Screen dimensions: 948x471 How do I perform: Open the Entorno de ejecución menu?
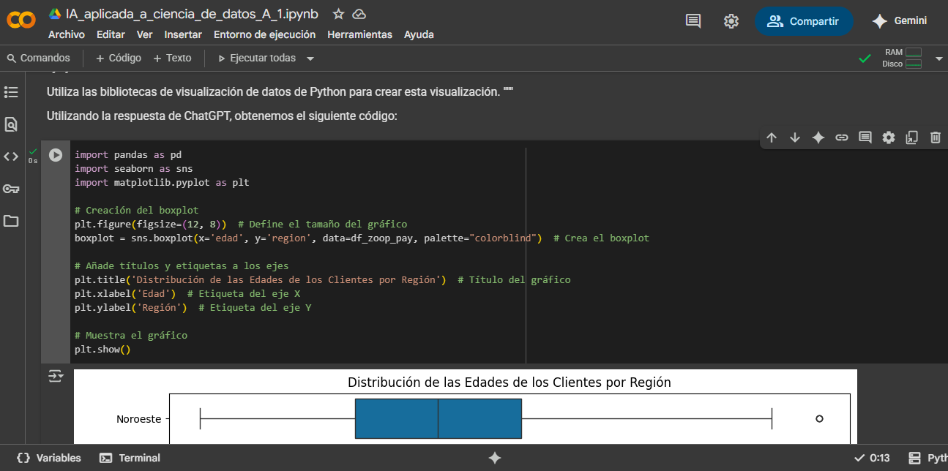pyautogui.click(x=265, y=34)
